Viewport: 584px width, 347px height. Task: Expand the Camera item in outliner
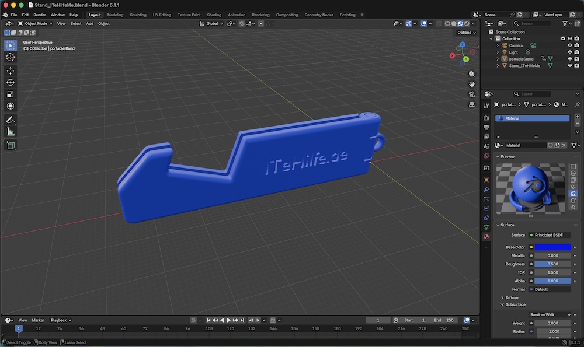[x=498, y=45]
